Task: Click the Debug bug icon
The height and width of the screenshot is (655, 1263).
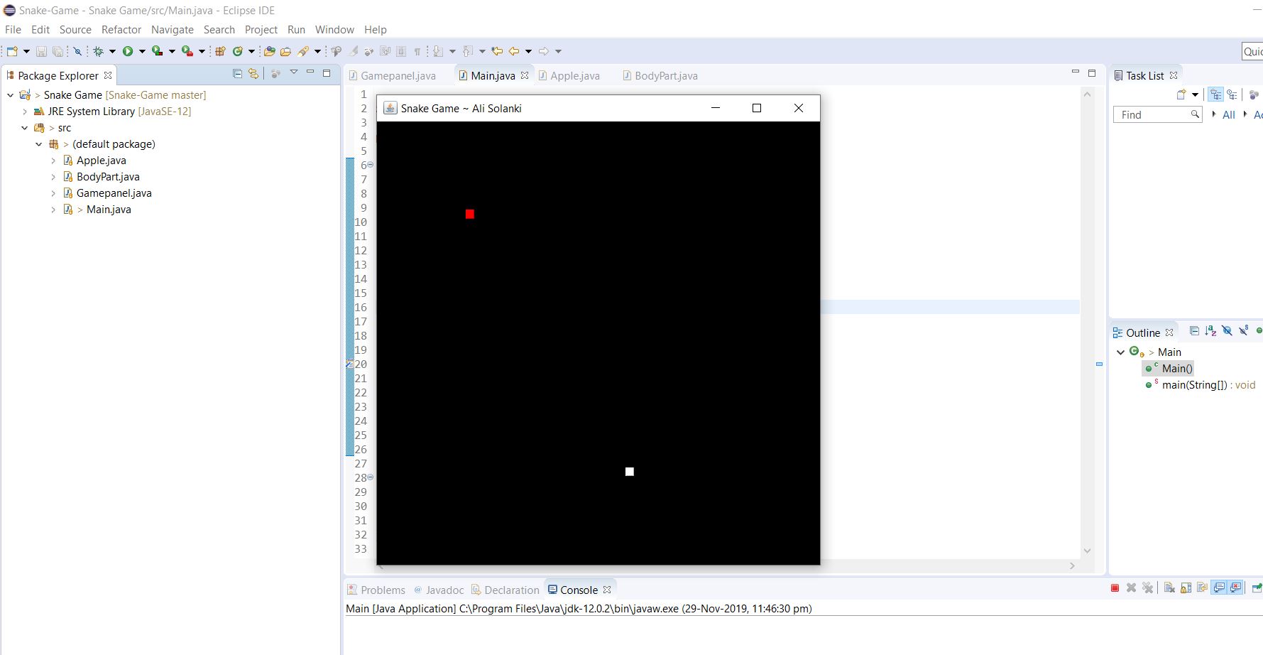Action: click(99, 51)
